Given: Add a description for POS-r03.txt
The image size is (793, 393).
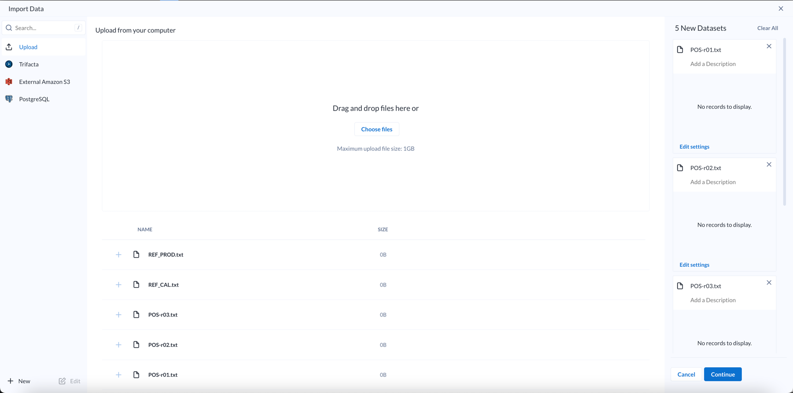Looking at the screenshot, I should 713,300.
